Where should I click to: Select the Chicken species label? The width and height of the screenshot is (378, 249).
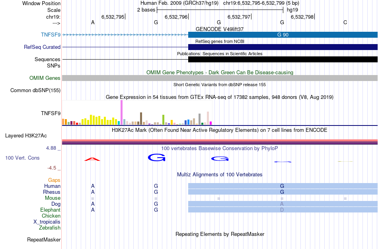[x=51, y=216]
